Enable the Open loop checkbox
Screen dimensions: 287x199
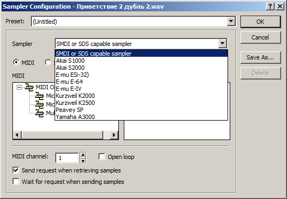(x=102, y=157)
